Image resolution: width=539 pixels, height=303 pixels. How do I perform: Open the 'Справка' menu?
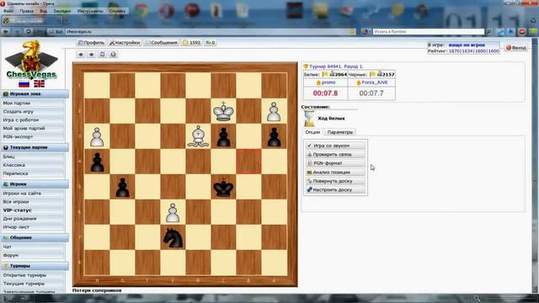118,11
